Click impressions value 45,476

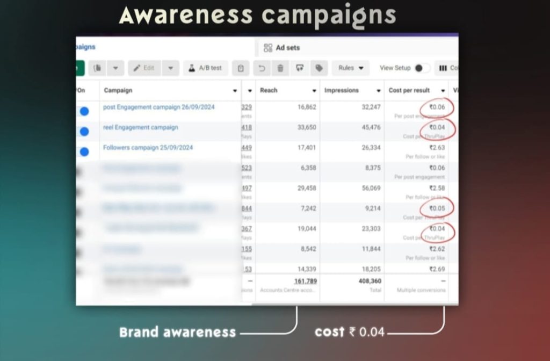[x=371, y=127]
